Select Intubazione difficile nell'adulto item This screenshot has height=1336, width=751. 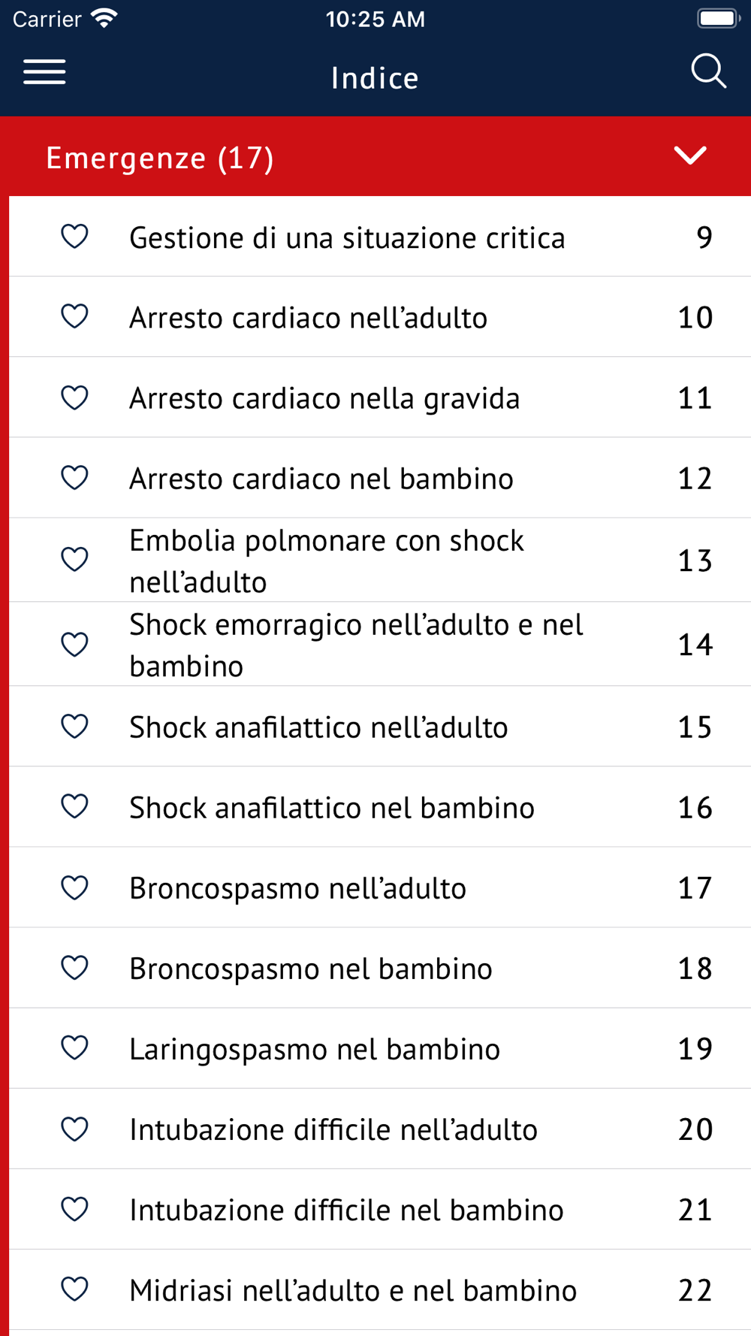click(333, 1129)
